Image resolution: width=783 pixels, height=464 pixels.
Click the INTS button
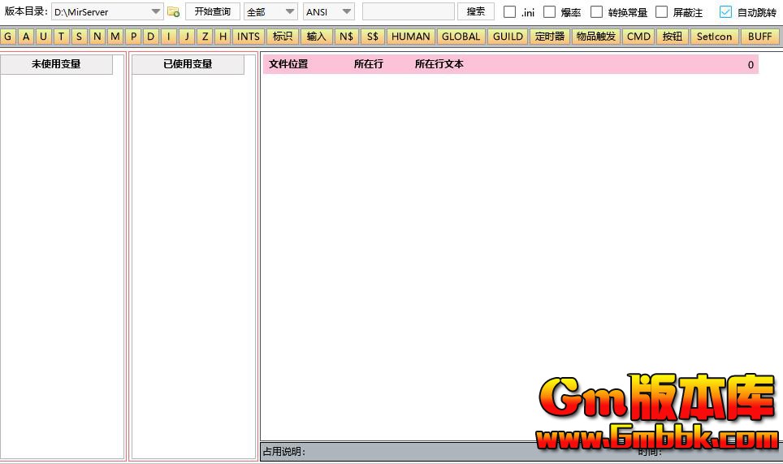click(249, 37)
